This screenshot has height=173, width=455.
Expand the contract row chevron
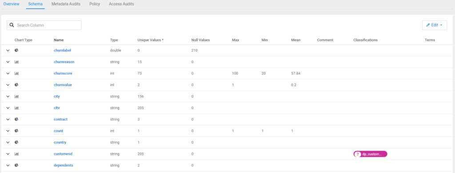tap(8, 119)
